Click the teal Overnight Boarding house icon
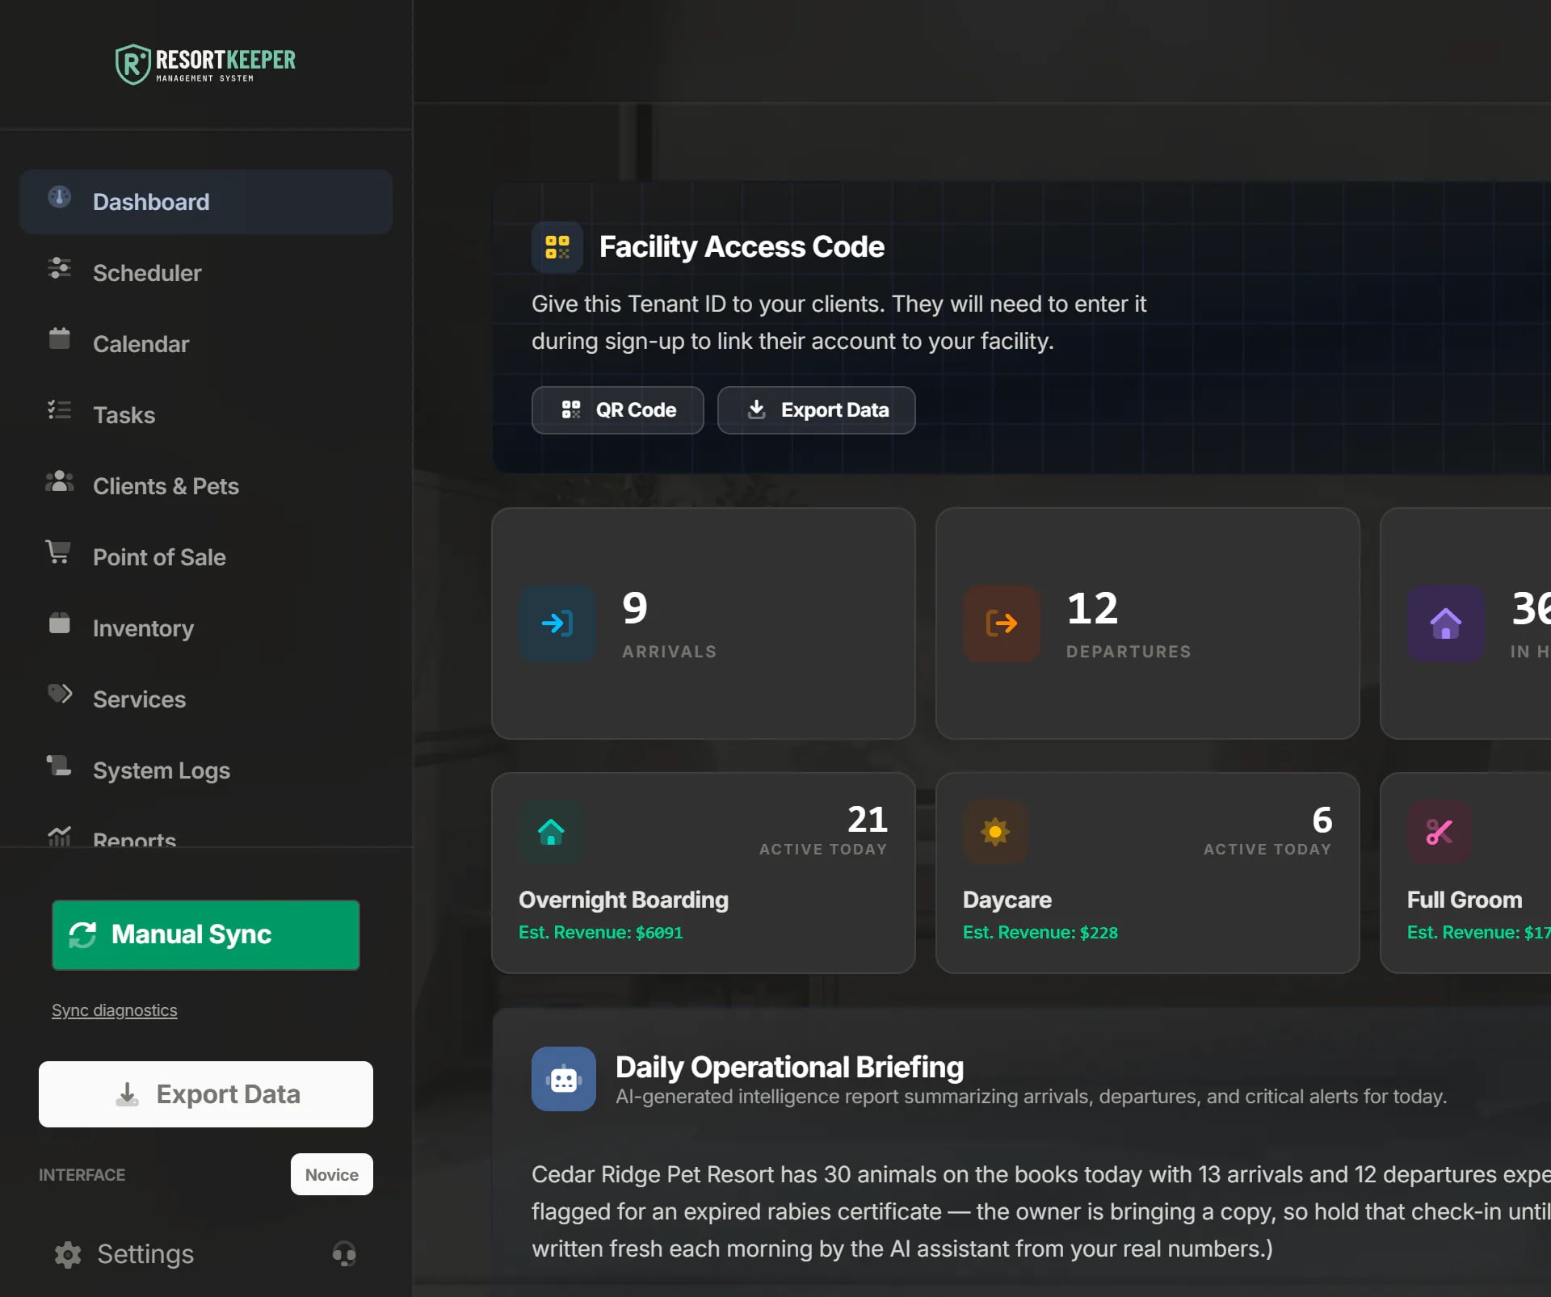This screenshot has width=1551, height=1297. click(551, 832)
